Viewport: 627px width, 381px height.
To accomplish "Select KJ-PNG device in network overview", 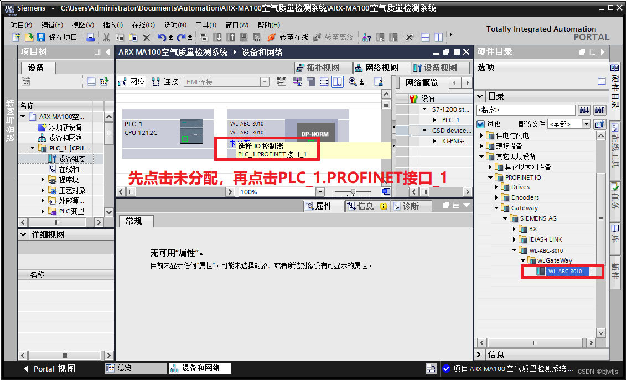I will pos(455,141).
